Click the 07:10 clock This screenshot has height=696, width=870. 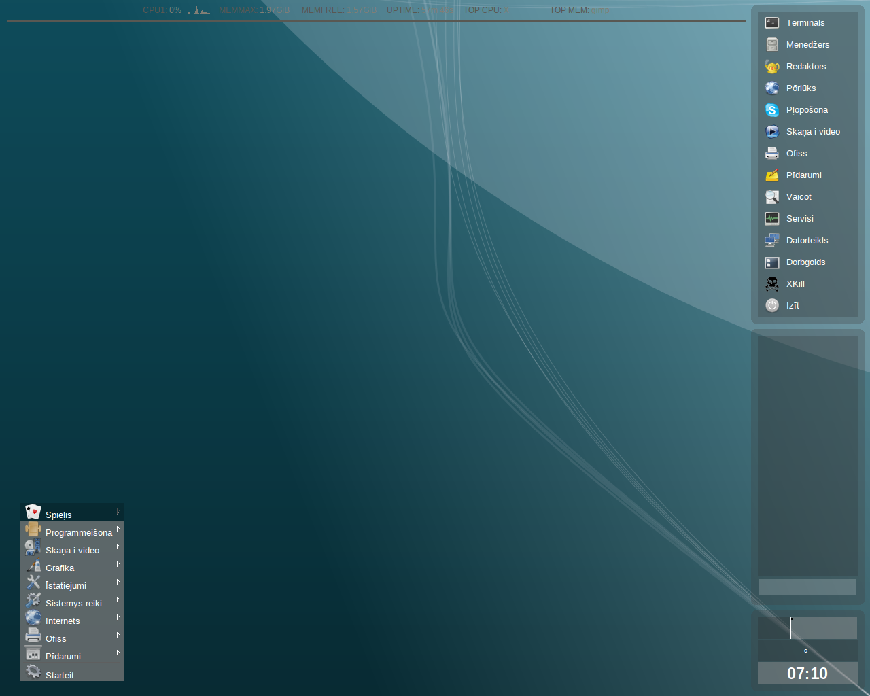[x=807, y=674]
